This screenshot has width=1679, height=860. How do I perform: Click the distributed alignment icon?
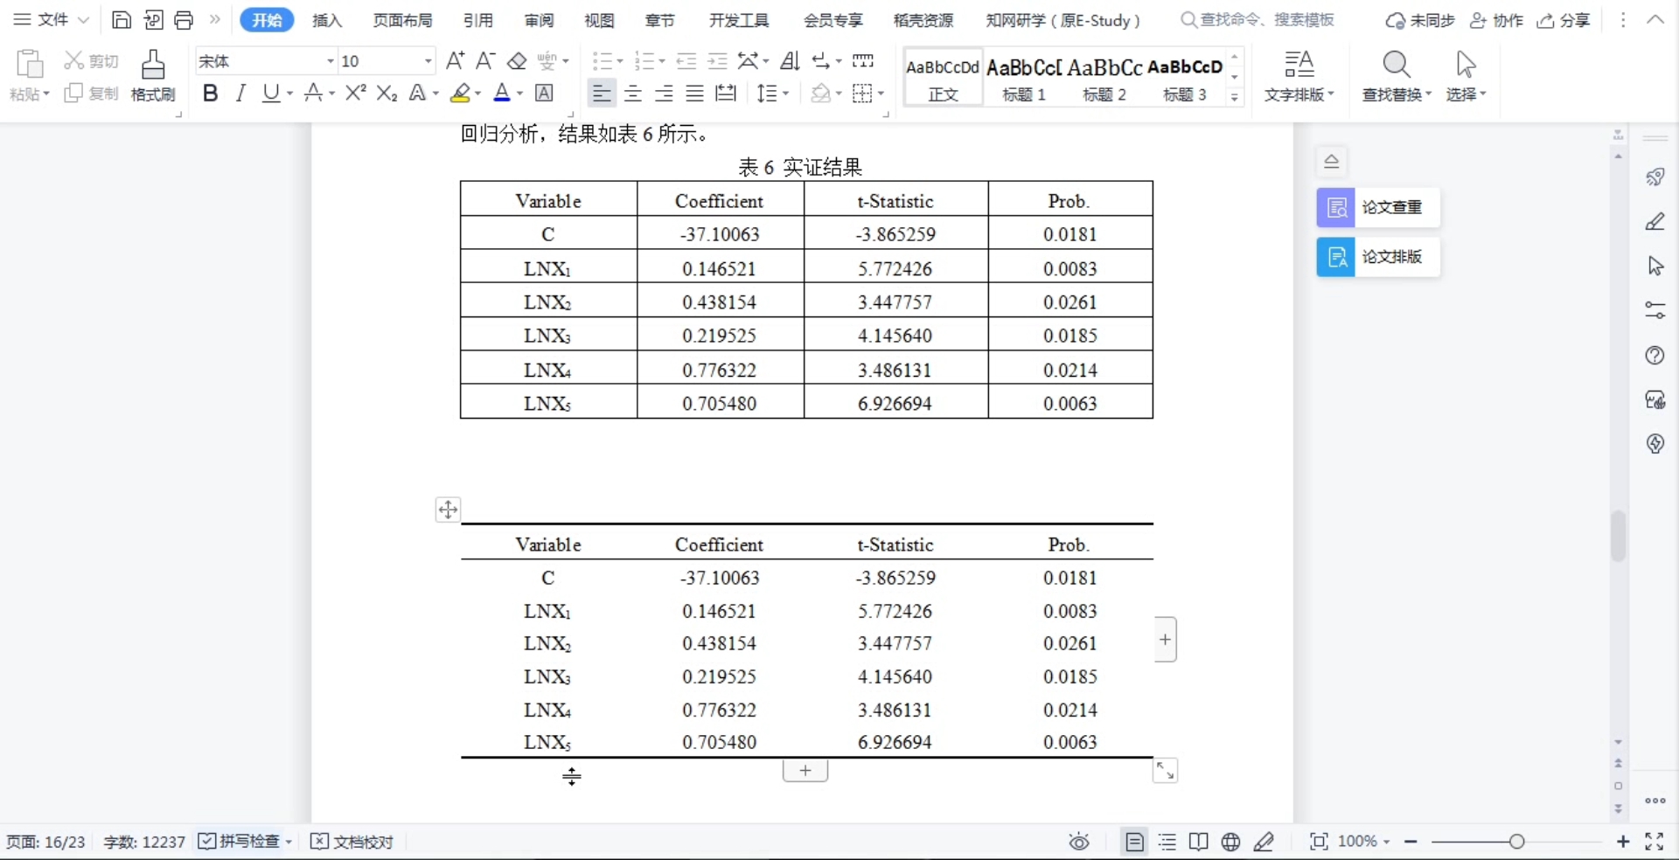point(726,93)
